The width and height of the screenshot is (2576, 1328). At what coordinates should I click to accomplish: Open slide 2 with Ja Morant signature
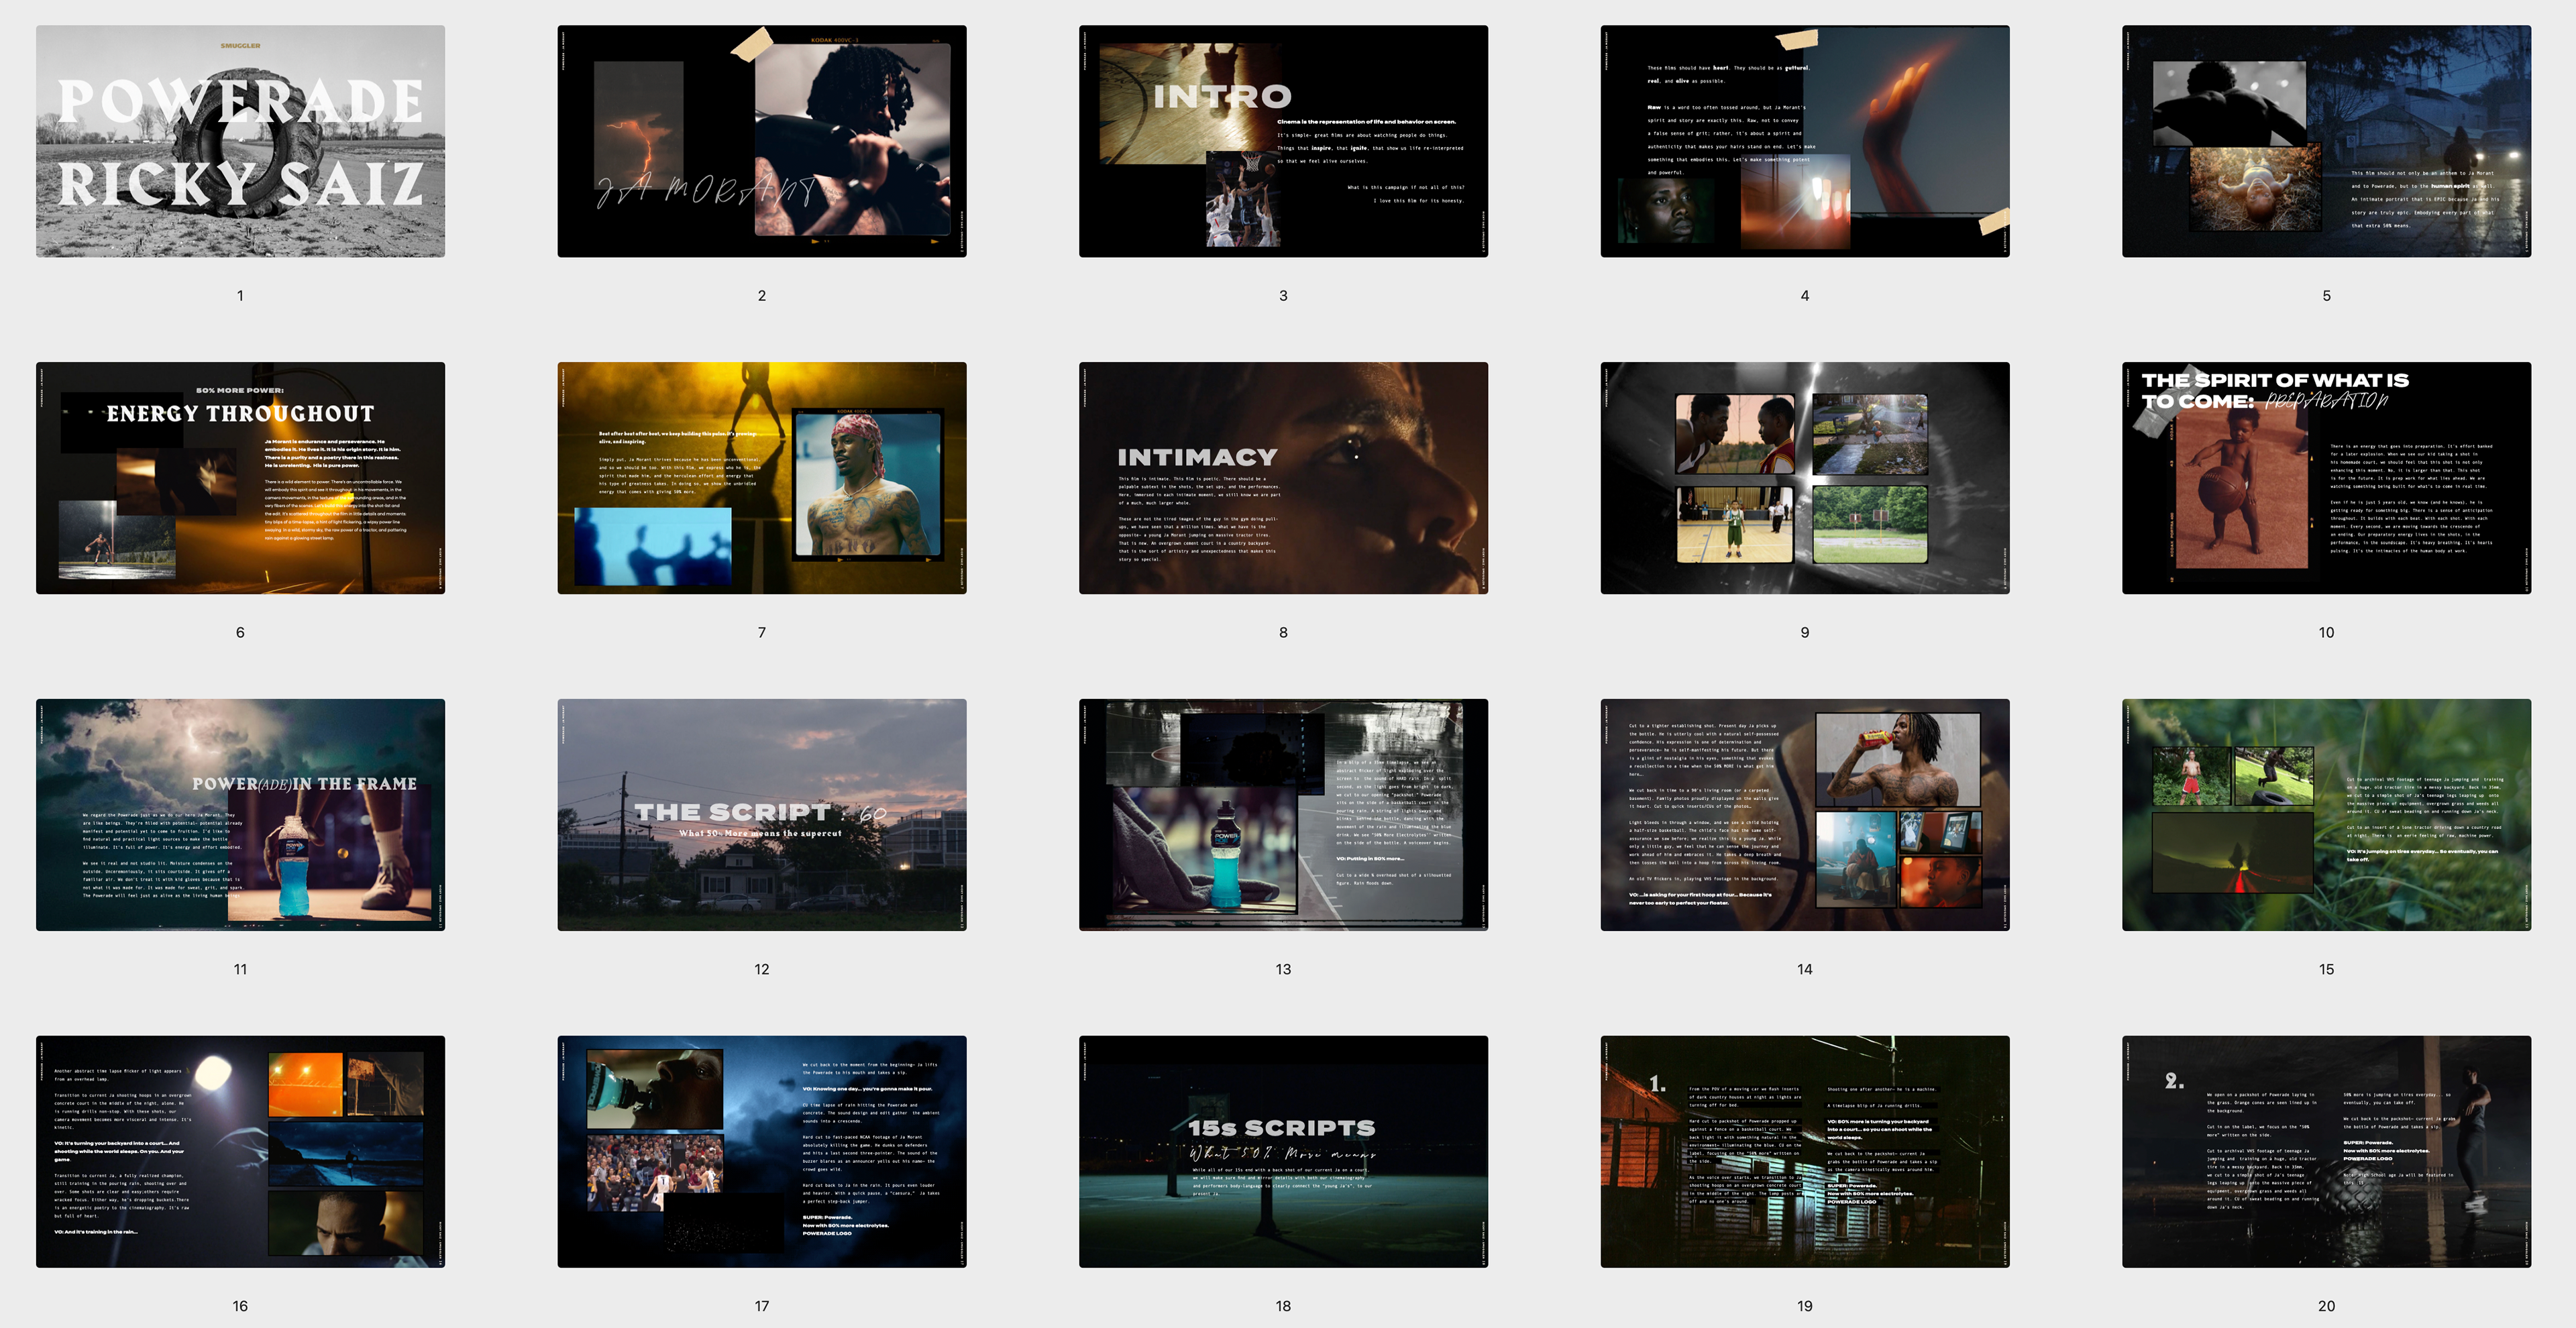tap(761, 141)
